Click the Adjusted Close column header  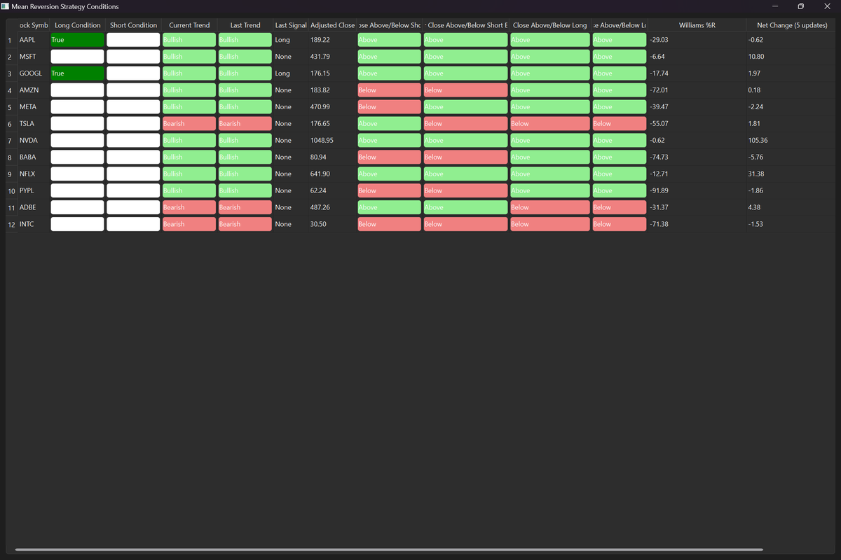pyautogui.click(x=332, y=25)
